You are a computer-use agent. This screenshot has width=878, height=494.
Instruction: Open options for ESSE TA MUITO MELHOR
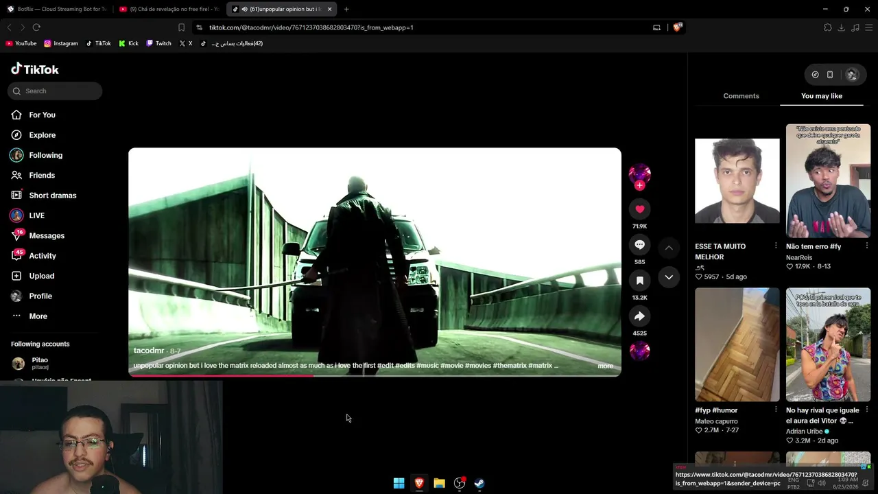tap(776, 246)
